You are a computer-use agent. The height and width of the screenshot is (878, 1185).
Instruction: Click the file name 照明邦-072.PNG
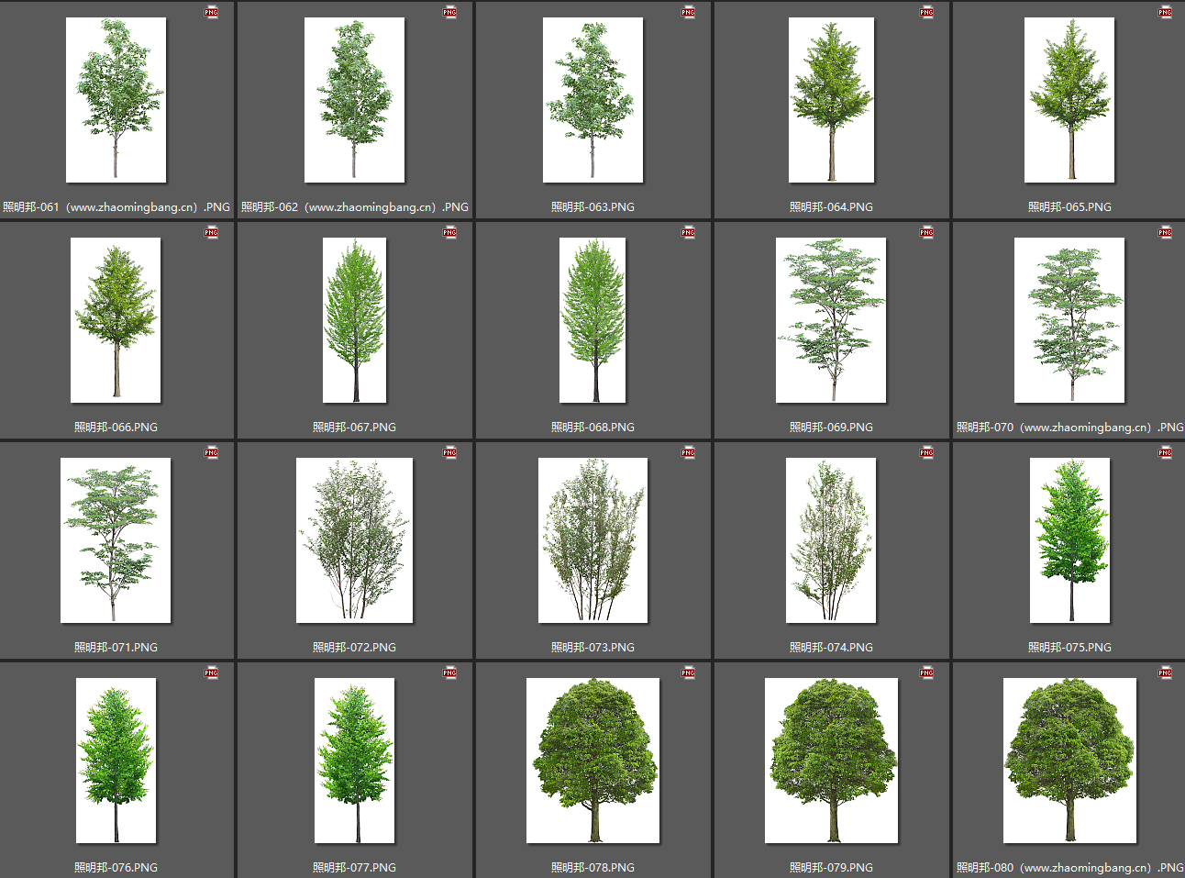(354, 648)
